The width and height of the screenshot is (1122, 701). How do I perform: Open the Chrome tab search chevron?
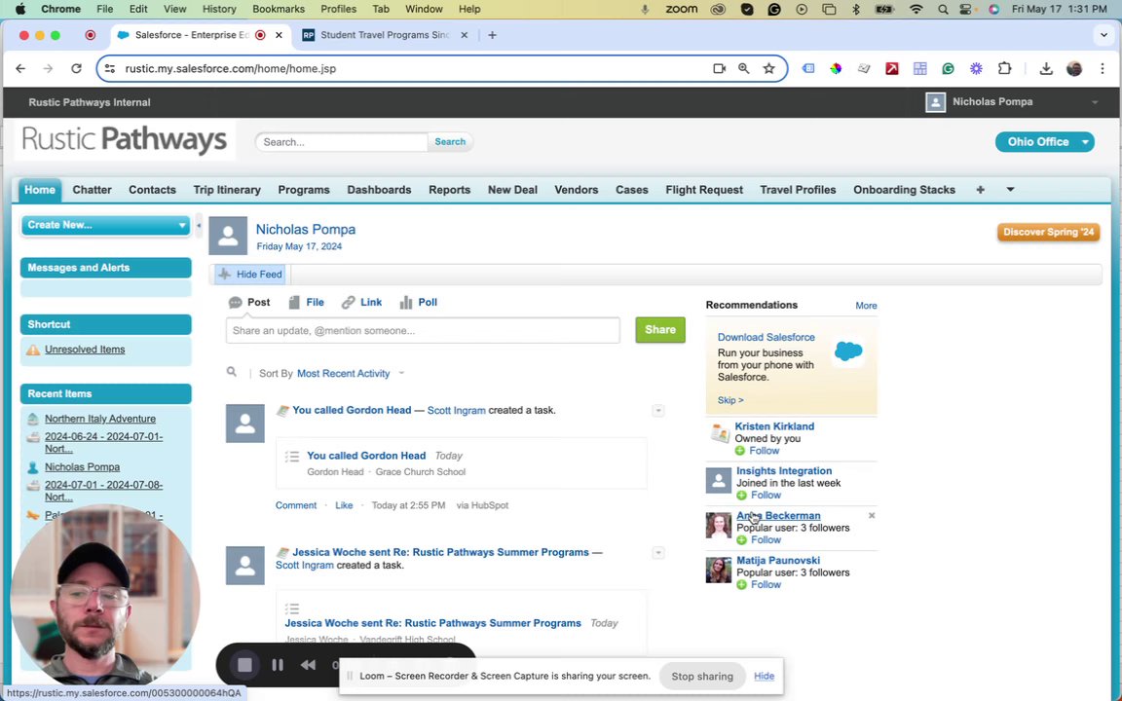(x=1103, y=34)
